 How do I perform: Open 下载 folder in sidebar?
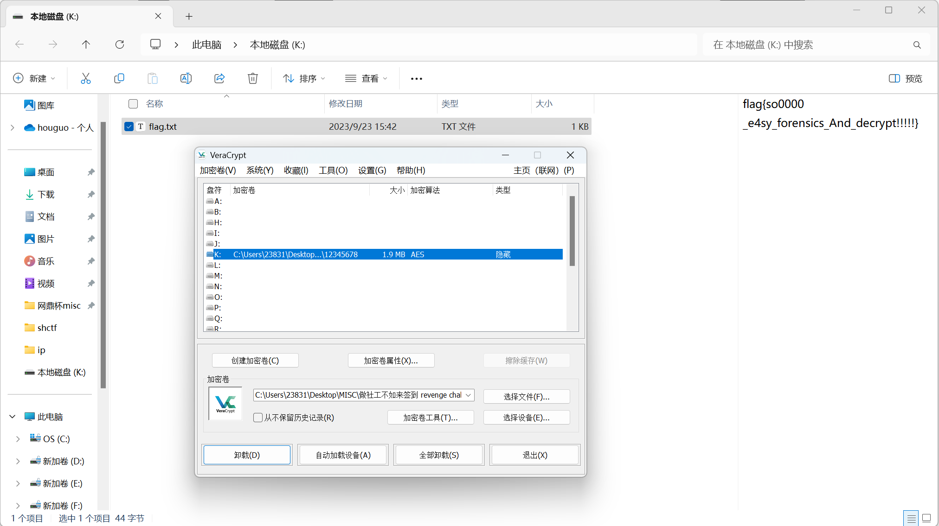(46, 195)
